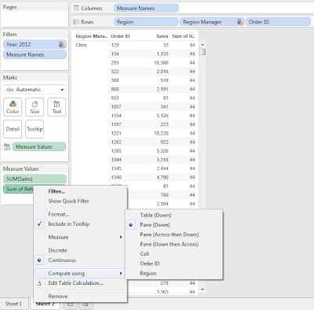The image size is (314, 310).
Task: Click the Size marks card
Action: click(x=35, y=107)
